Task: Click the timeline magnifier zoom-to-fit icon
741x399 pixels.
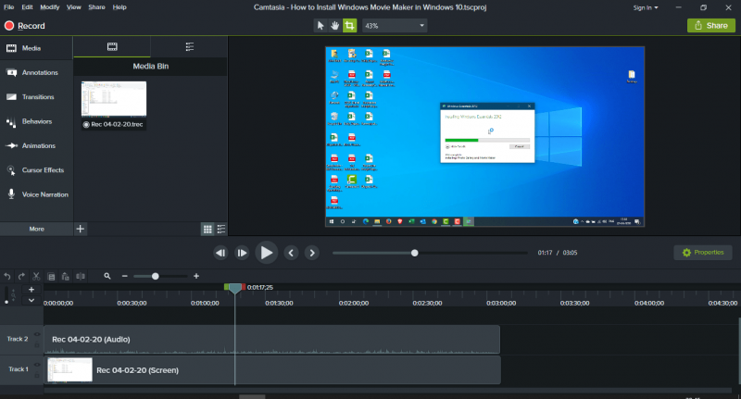Action: click(x=107, y=276)
